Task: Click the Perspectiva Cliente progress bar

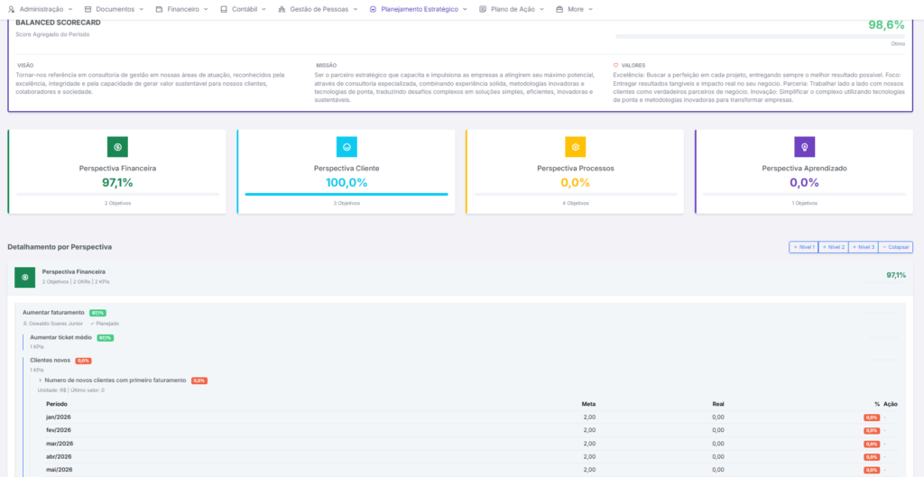Action: (x=346, y=194)
